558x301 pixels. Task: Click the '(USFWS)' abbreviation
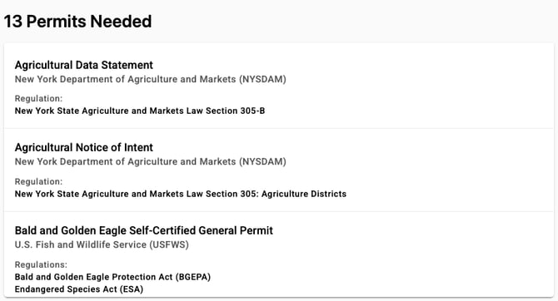point(169,244)
